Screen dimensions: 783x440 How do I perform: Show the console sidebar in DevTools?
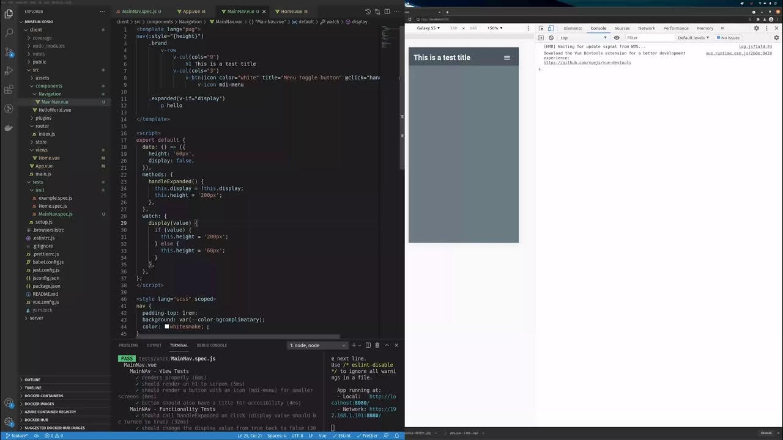[x=541, y=38]
